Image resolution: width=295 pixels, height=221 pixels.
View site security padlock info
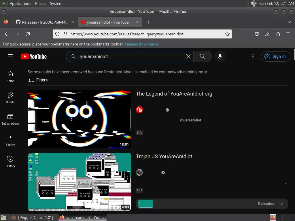pyautogui.click(x=65, y=34)
